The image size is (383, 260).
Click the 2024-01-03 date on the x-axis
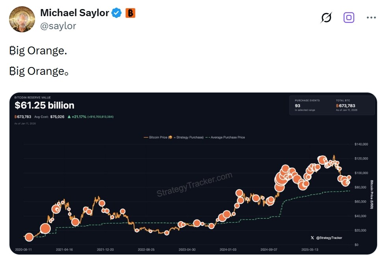pos(229,249)
